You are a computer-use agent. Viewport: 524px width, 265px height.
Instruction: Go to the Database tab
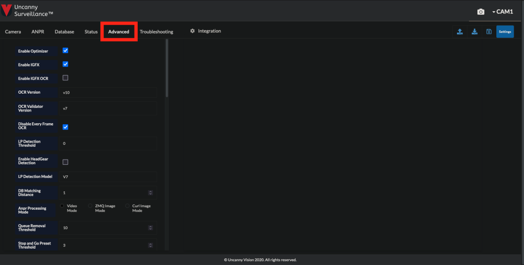[64, 32]
